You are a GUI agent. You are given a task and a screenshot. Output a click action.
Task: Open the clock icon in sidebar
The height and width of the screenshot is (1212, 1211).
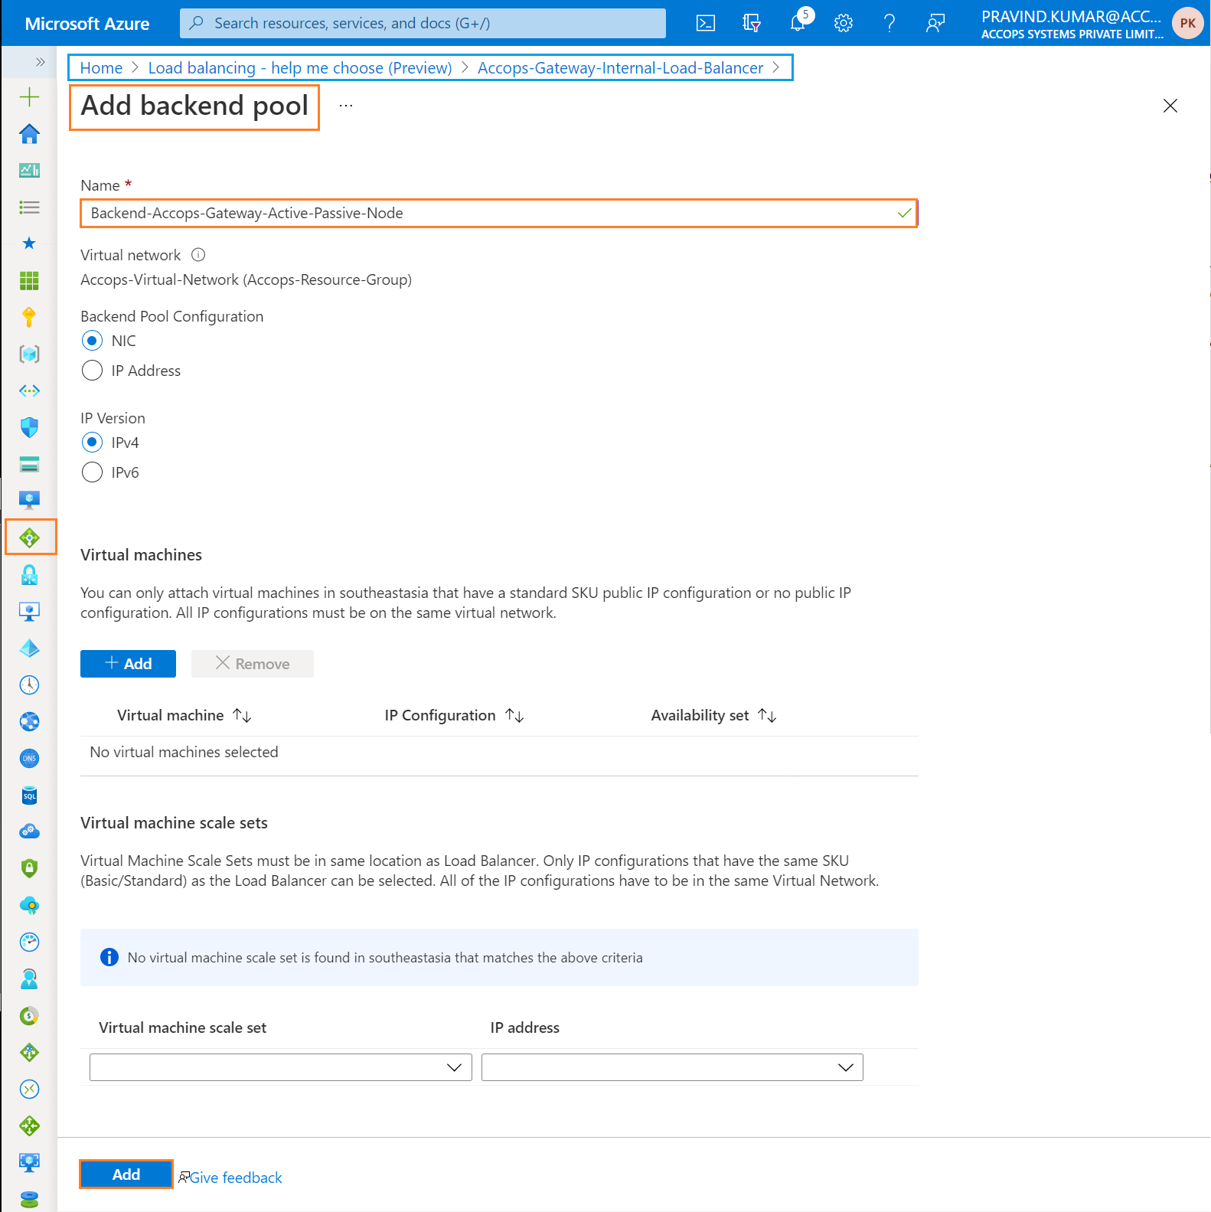(x=29, y=684)
